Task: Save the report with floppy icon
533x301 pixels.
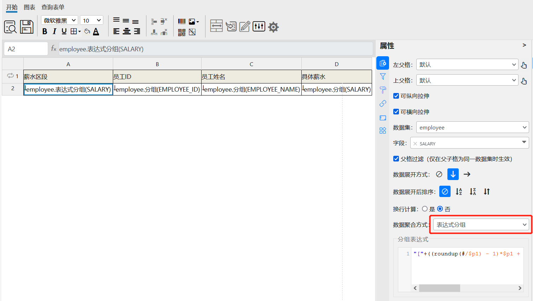Action: coord(27,27)
